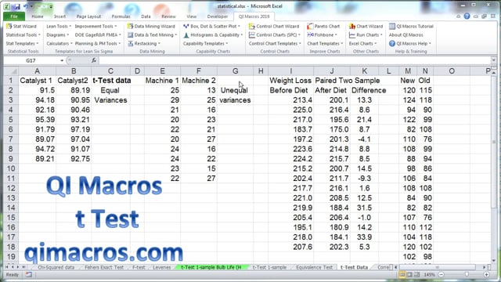Open Capability Templates dropdown
Viewport: 501px width, 282px height.
[205, 44]
